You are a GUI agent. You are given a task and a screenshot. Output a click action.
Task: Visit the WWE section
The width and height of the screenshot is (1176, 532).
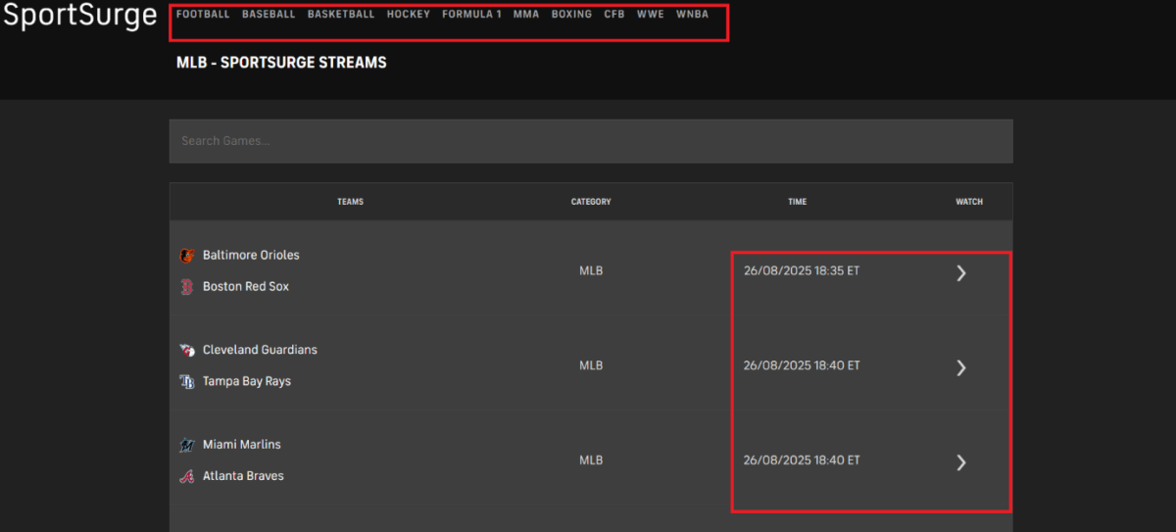pyautogui.click(x=651, y=15)
